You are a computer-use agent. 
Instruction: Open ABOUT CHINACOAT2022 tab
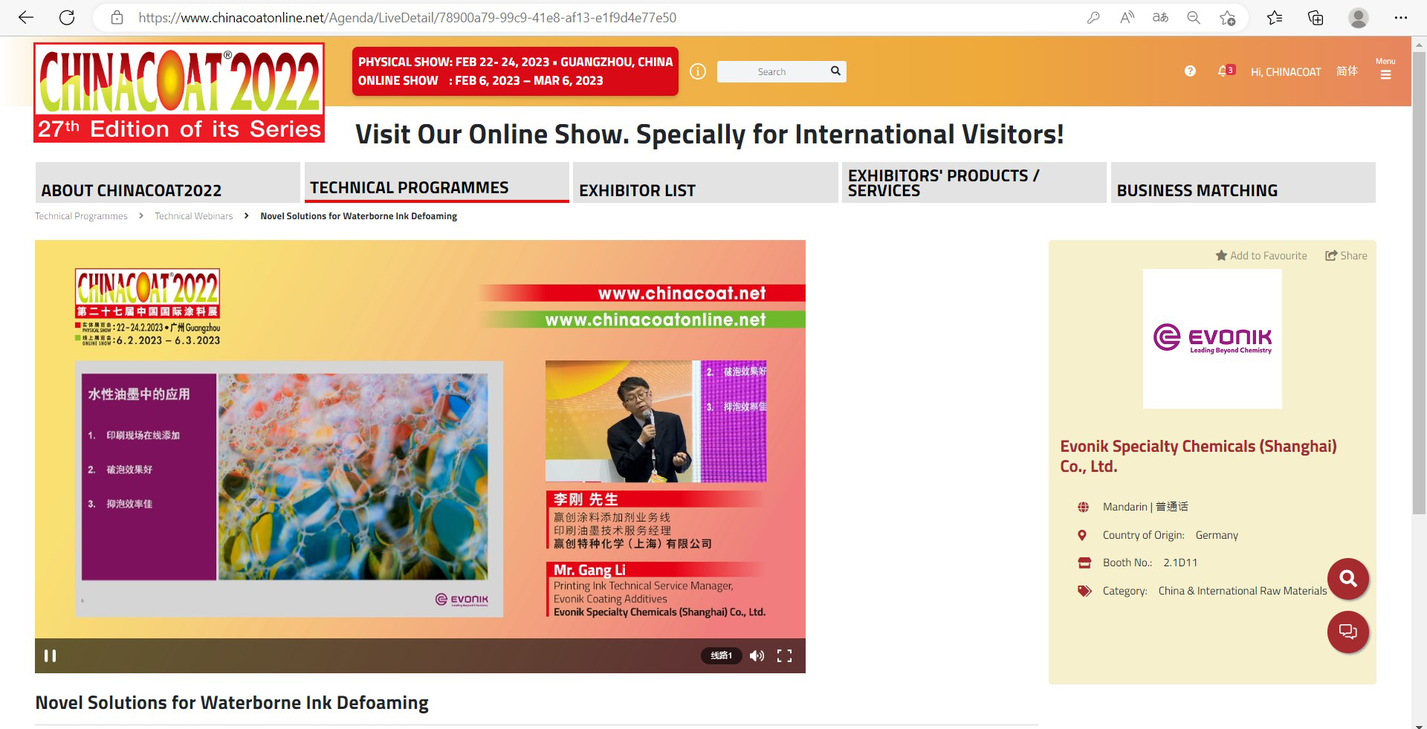[167, 182]
